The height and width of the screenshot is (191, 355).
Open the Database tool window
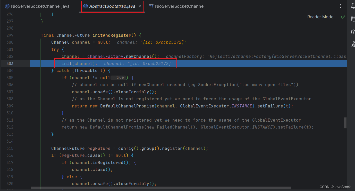pos(353,19)
